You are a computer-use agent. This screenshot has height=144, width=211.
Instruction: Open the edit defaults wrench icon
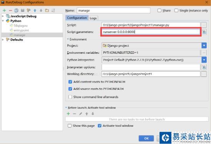coord(29,10)
